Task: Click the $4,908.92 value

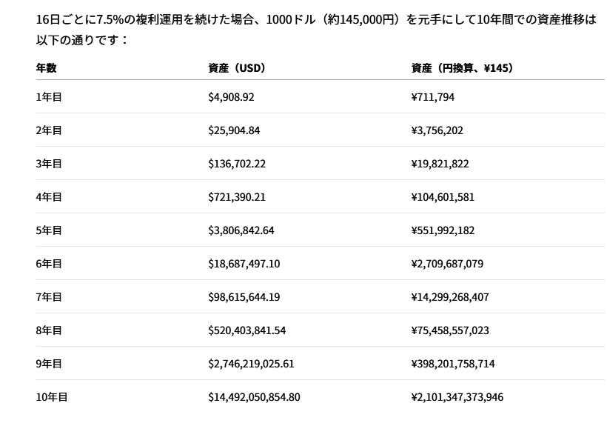Action: point(231,97)
